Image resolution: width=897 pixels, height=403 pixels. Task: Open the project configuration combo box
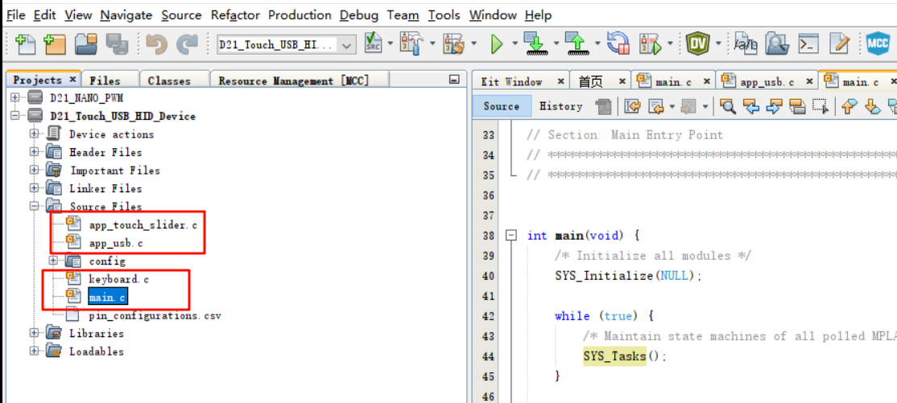coord(287,44)
